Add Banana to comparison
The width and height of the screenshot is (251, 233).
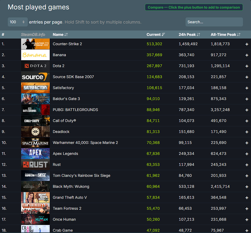[x=247, y=55]
